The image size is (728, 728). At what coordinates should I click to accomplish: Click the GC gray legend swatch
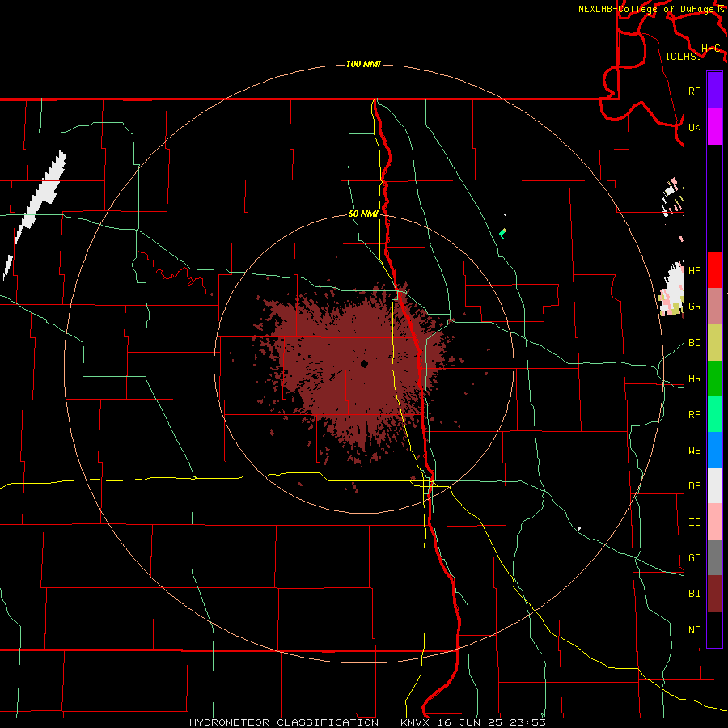coord(714,557)
